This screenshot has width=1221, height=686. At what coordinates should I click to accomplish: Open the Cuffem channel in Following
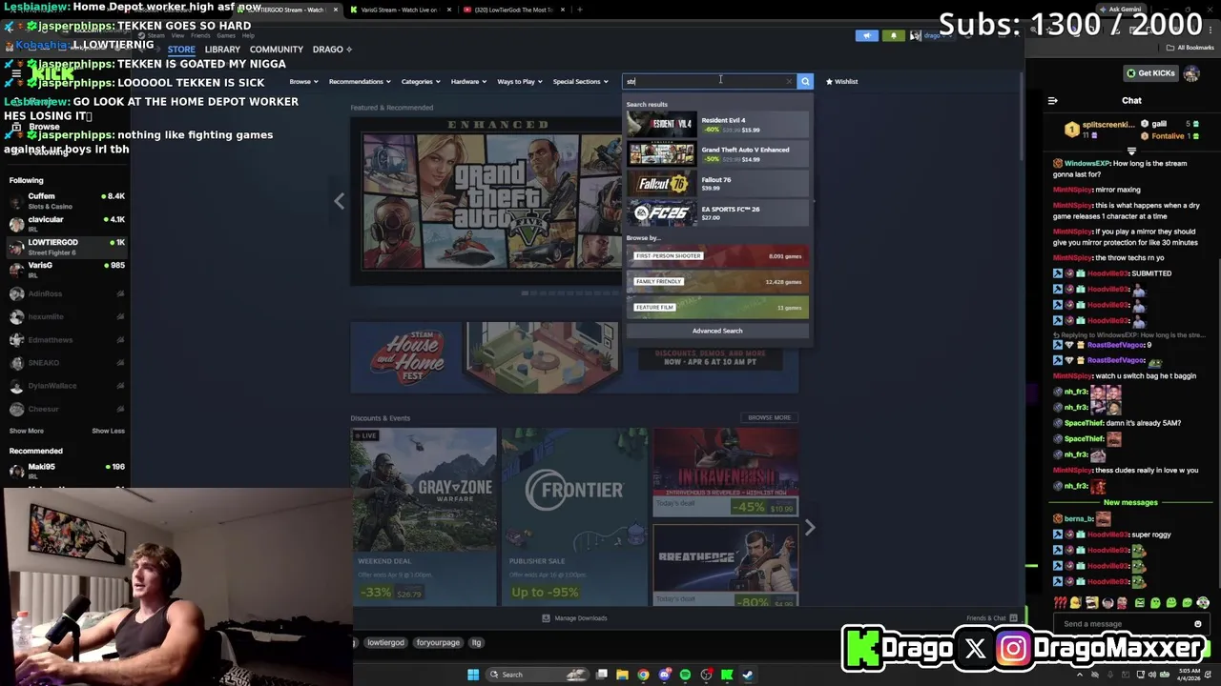[65, 200]
